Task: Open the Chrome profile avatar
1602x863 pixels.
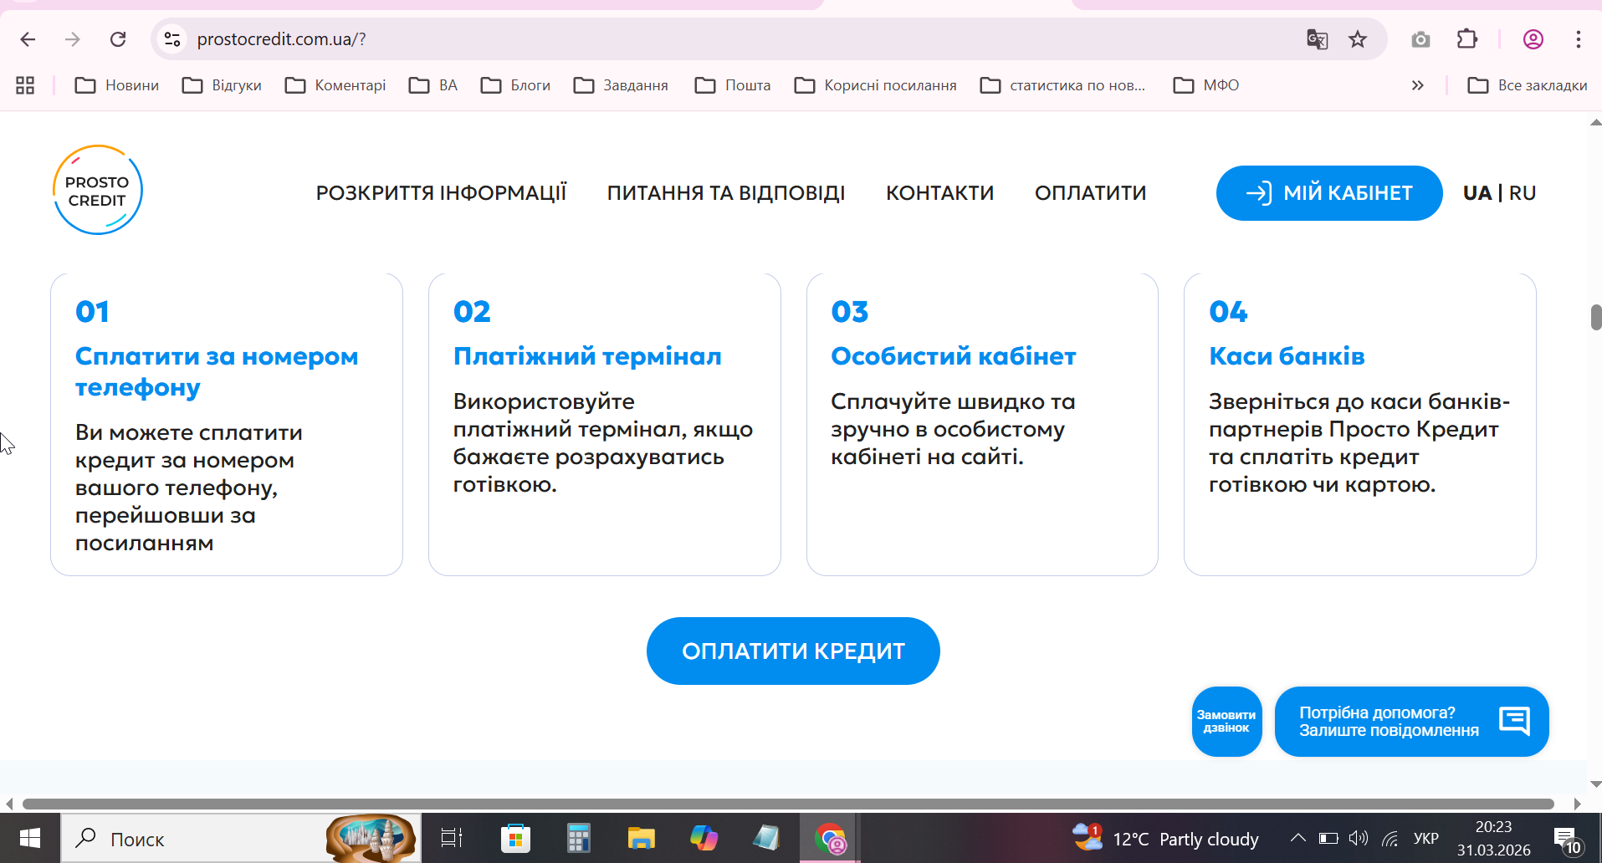Action: (1533, 39)
